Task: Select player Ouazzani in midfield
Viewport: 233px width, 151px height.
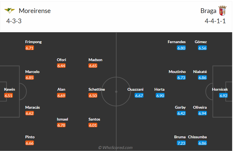Action: pyautogui.click(x=135, y=89)
